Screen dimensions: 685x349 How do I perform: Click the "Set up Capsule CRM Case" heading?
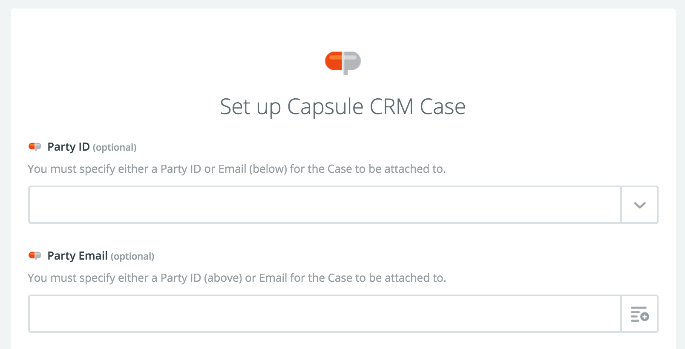(x=342, y=106)
